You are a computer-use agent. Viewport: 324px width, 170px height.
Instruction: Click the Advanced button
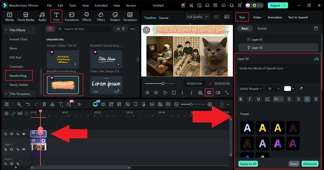(310, 164)
